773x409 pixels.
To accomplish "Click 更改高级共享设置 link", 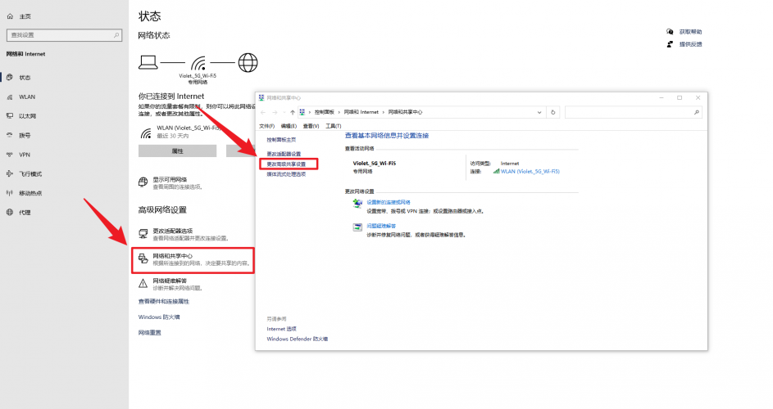I will [286, 164].
